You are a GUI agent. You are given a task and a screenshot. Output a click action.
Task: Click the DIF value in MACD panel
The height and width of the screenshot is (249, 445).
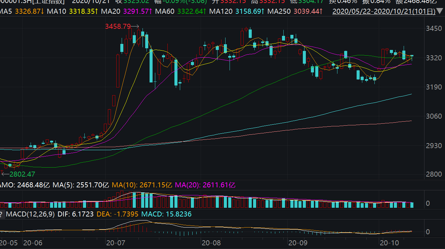[x=76, y=214]
